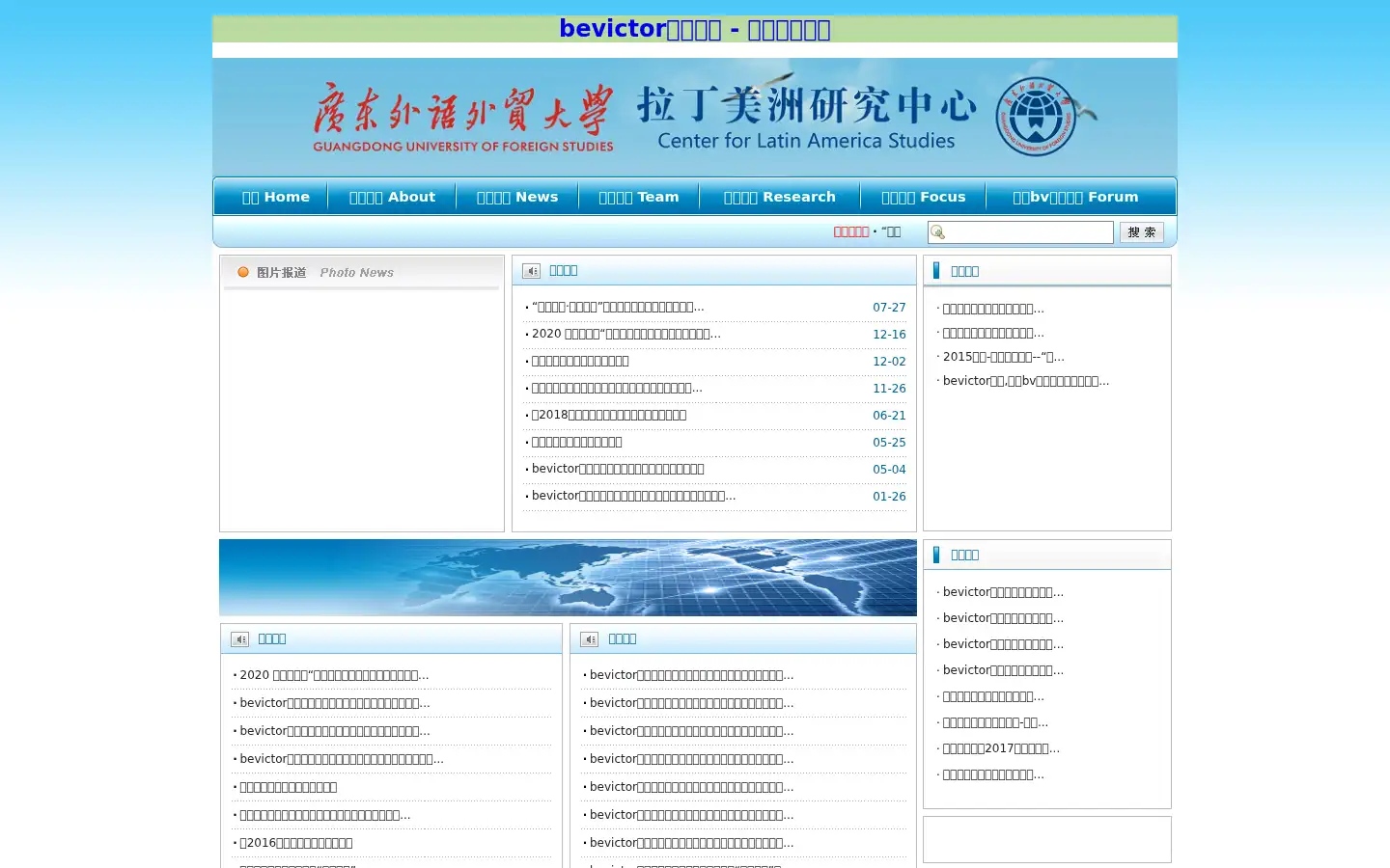Click speaker icon above the dated news list

tap(531, 271)
